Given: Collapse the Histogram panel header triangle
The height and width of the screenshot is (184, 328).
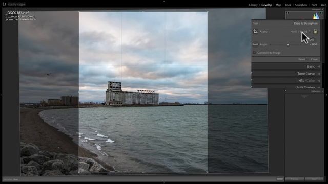Looking at the screenshot, I should pos(322,9).
